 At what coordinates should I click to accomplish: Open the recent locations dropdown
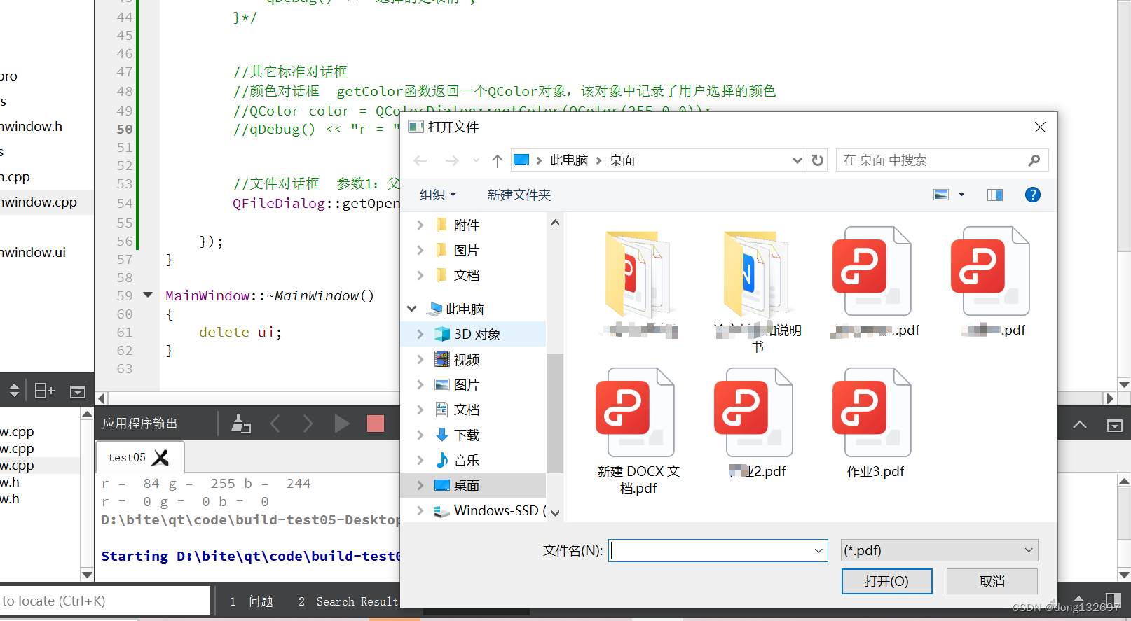click(x=476, y=160)
